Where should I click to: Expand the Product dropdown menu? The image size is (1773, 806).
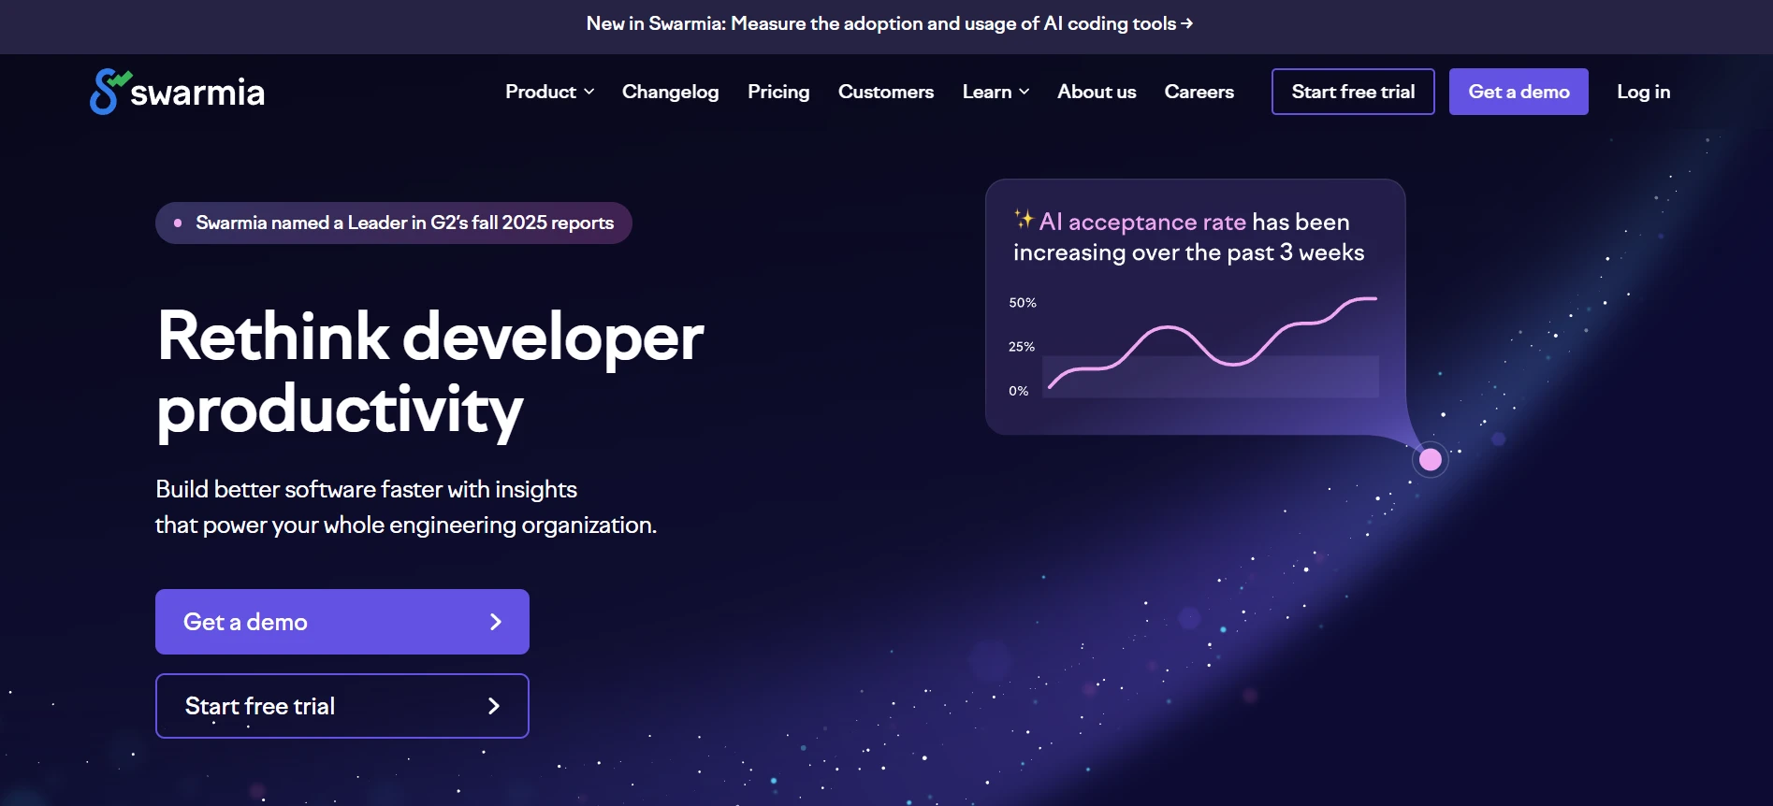click(x=549, y=92)
